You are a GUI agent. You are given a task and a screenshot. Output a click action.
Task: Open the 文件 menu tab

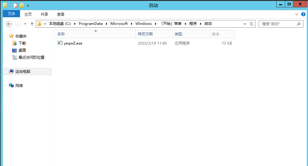(11, 14)
